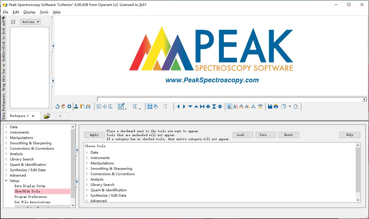Click the vertical expand arrows icon
Image resolution: width=369 pixels, height=219 pixels.
(x=220, y=106)
